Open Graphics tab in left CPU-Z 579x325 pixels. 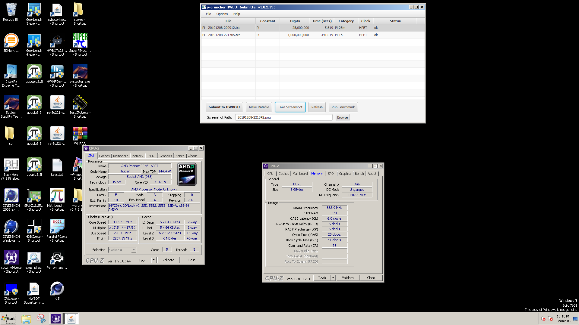(x=166, y=156)
